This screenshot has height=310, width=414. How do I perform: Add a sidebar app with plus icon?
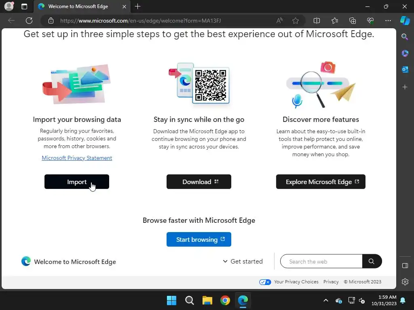[405, 87]
